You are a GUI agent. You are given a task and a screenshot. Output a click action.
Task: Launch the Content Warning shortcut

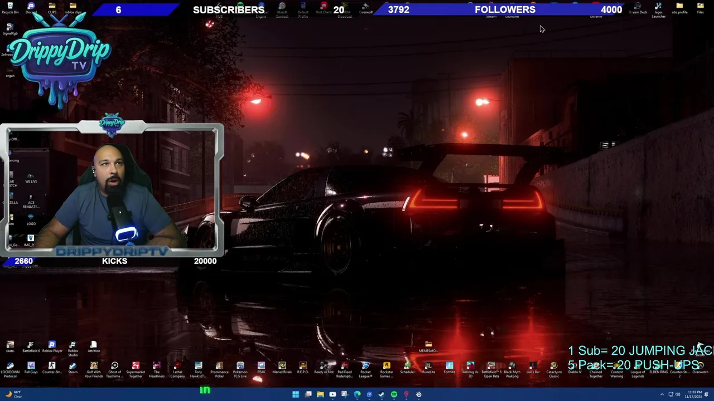(616, 370)
